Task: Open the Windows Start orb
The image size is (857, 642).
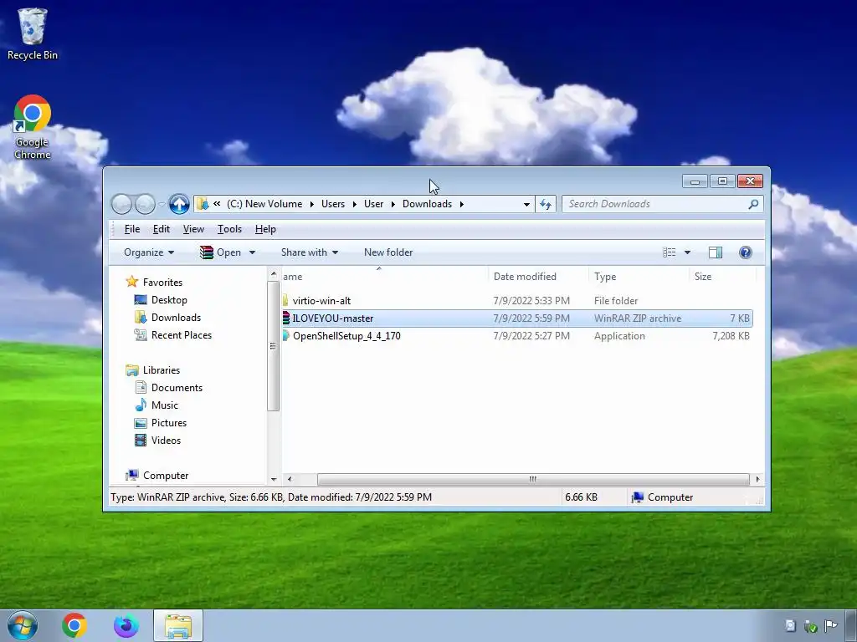Action: (x=23, y=625)
